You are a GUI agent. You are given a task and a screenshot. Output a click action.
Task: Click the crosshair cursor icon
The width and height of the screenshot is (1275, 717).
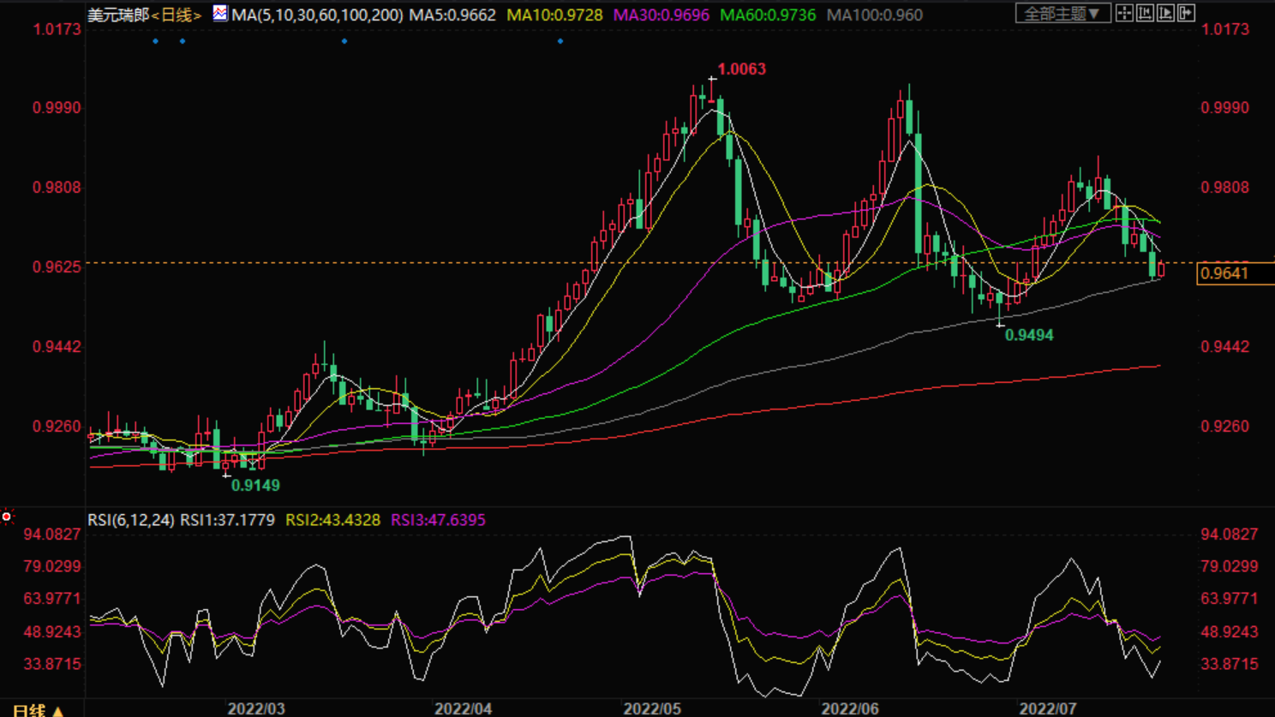(1124, 13)
